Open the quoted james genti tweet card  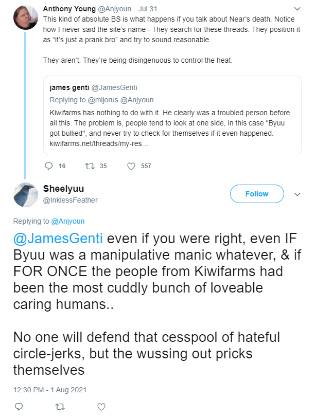172,116
